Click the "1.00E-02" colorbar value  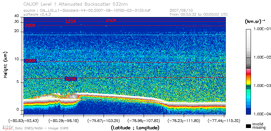click(263, 57)
